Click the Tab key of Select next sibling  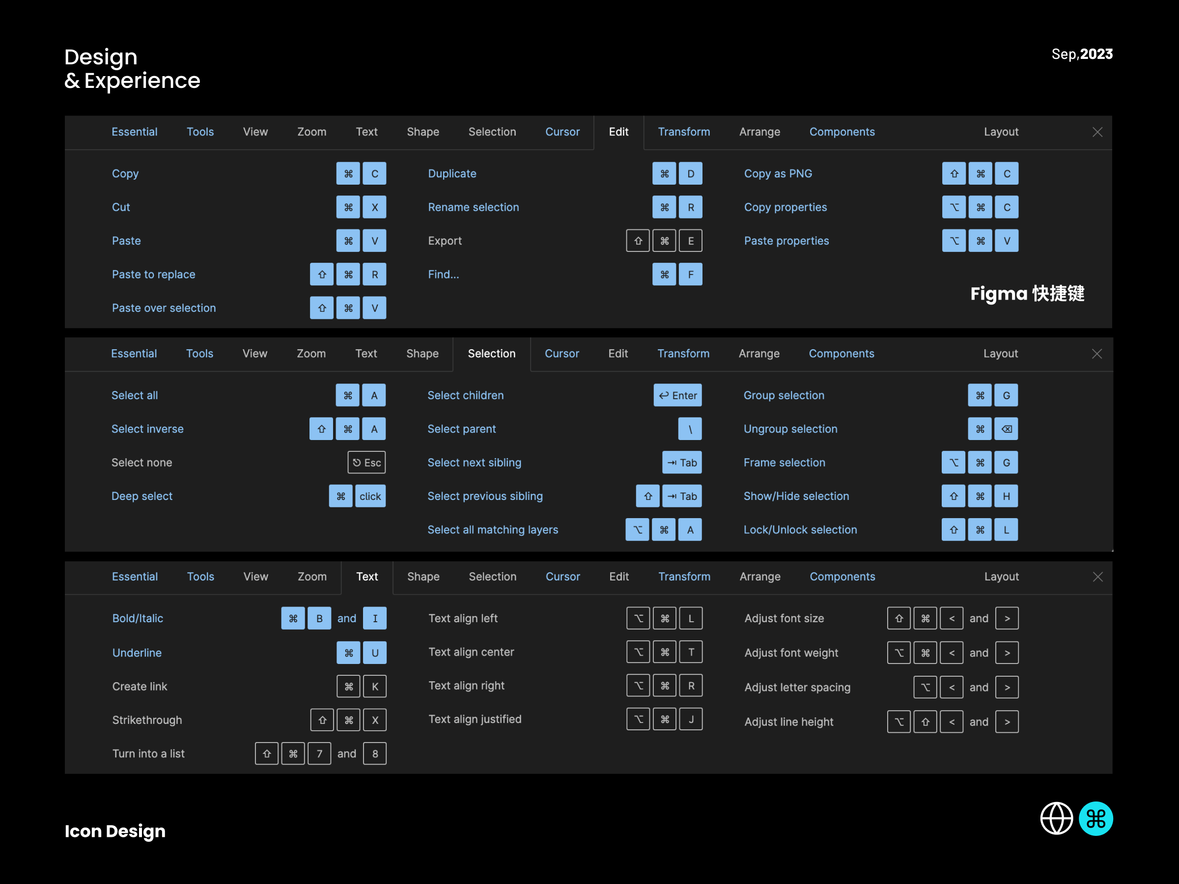pyautogui.click(x=682, y=463)
